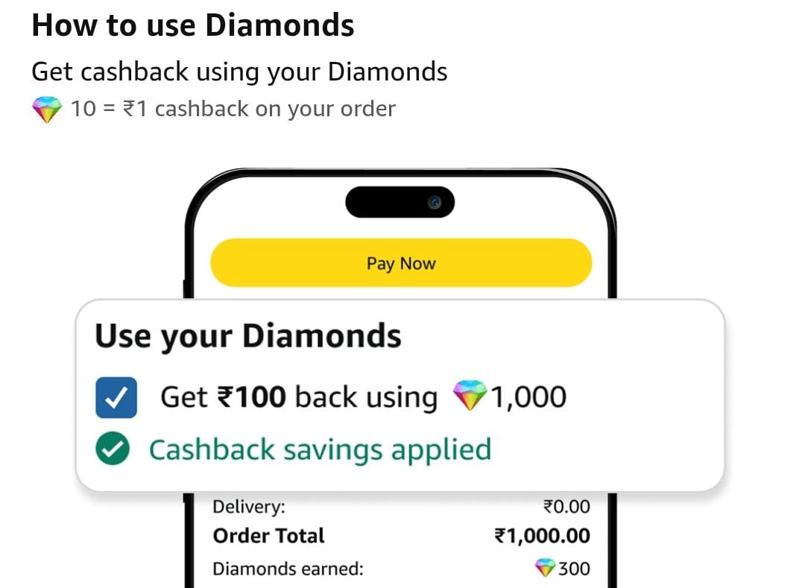Select the How to use Diamonds heading
805x588 pixels.
(192, 25)
